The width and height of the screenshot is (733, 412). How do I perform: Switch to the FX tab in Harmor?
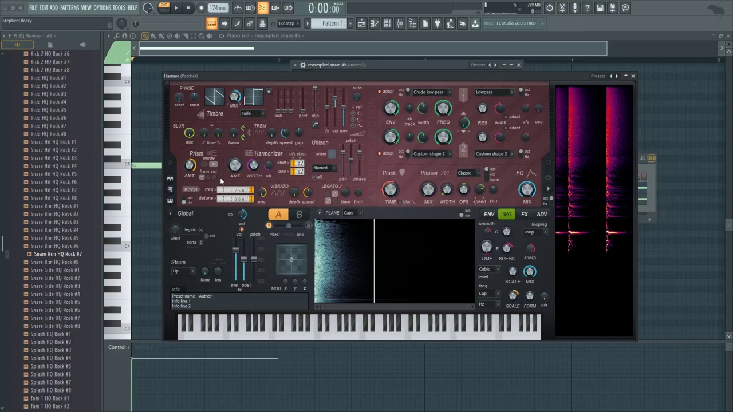click(524, 215)
